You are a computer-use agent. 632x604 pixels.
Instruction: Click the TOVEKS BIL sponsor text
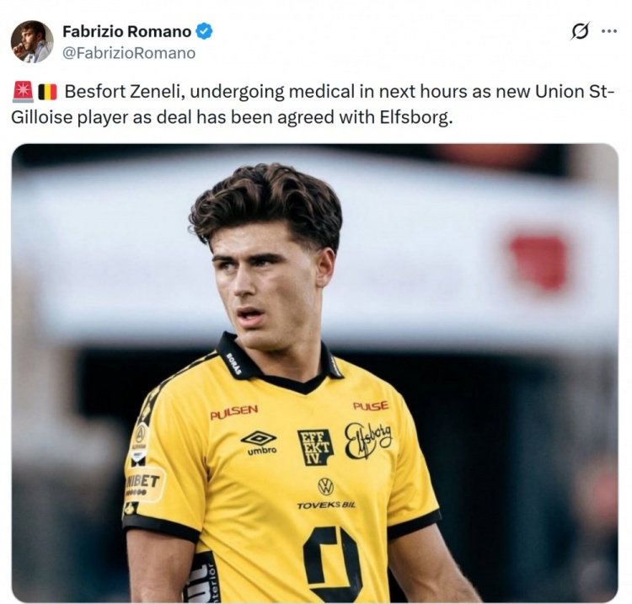(326, 505)
